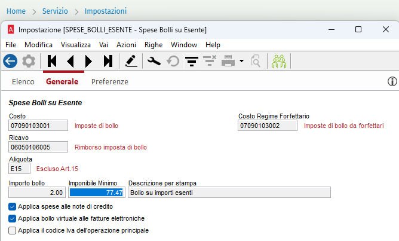The height and width of the screenshot is (241, 399).
Task: Click the printer icon
Action: coord(228,61)
